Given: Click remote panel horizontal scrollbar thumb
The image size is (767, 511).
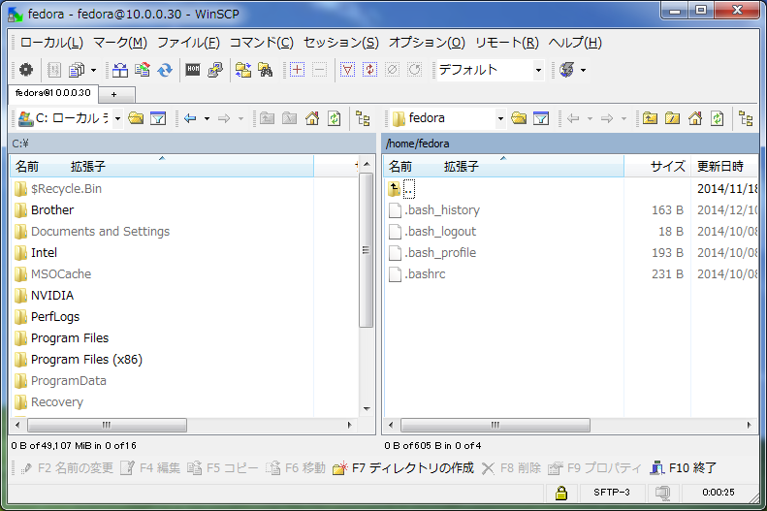Looking at the screenshot, I should [495, 425].
